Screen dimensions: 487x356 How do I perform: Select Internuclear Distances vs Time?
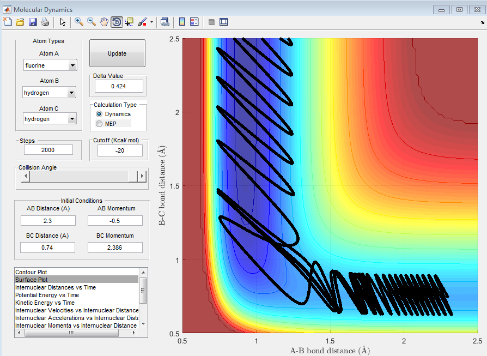point(77,287)
